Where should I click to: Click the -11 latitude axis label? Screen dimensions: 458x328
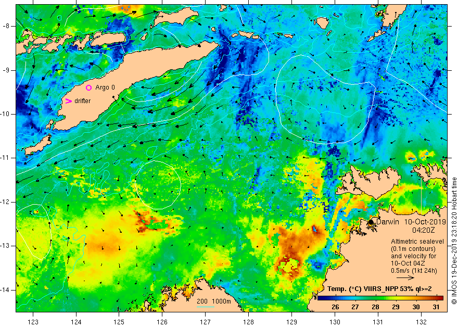[x=5, y=158]
